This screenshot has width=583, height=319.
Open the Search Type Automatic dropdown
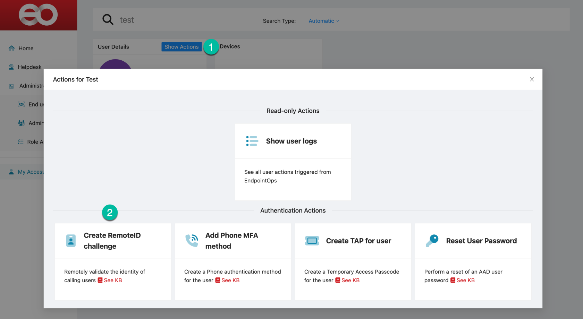[x=324, y=21]
